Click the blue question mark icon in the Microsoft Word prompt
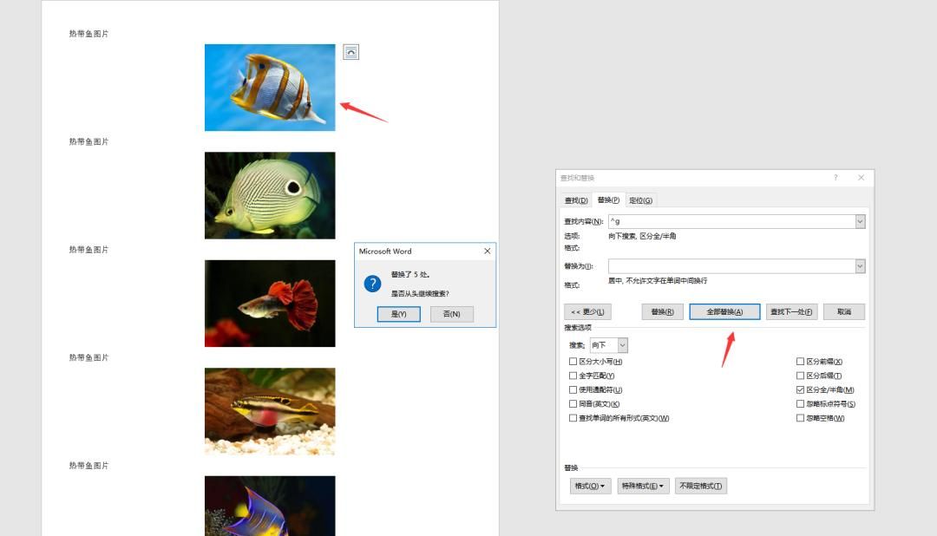The image size is (937, 536). 372,284
